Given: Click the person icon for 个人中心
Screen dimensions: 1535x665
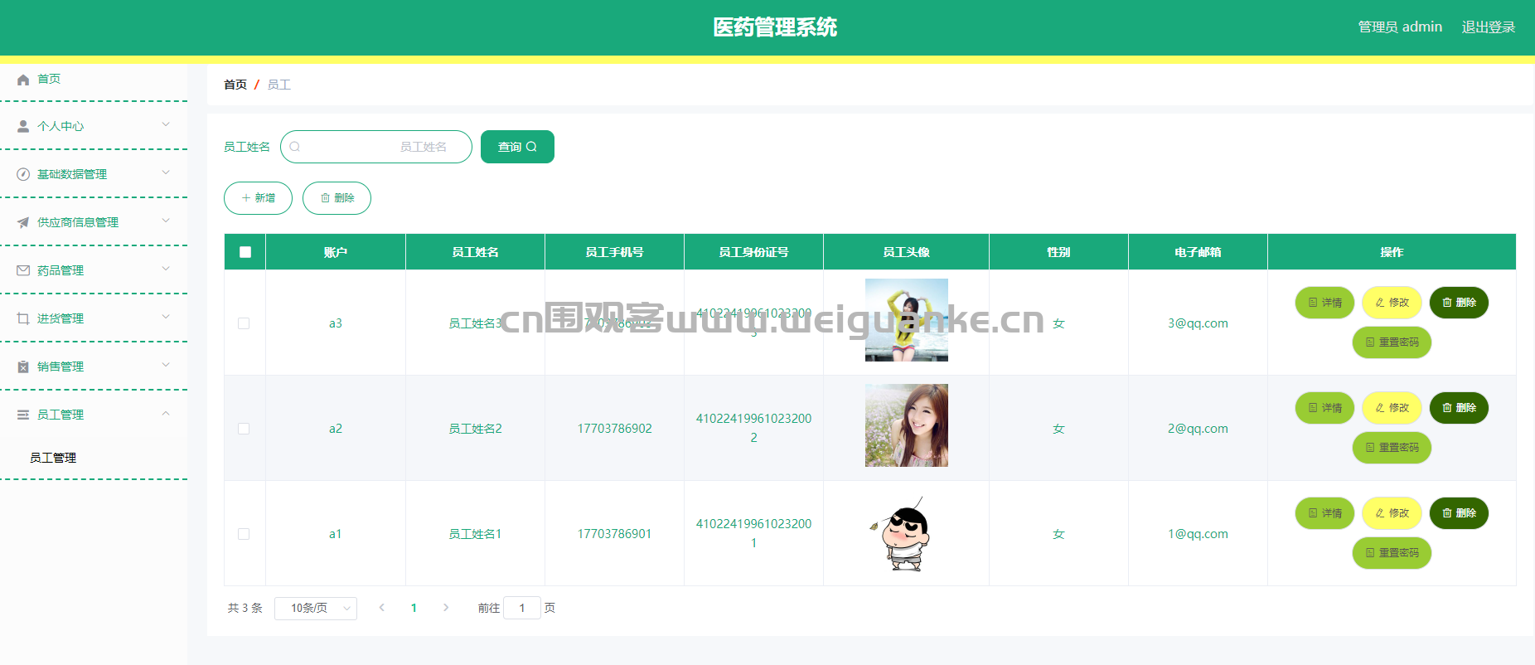Looking at the screenshot, I should (23, 126).
